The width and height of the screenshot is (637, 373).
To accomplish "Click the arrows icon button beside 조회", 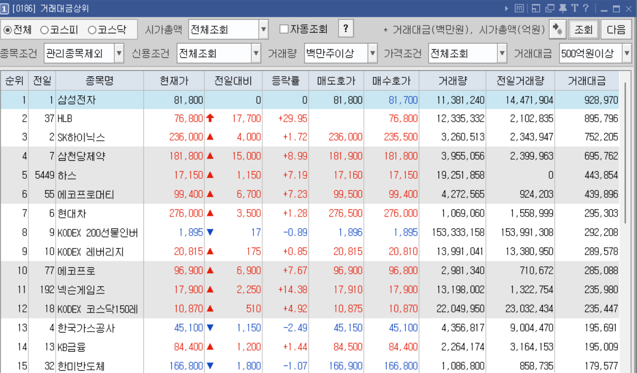I will tap(557, 29).
